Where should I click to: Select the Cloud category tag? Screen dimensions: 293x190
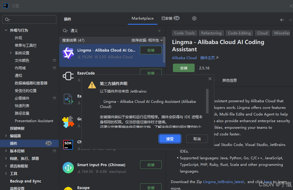point(262,33)
